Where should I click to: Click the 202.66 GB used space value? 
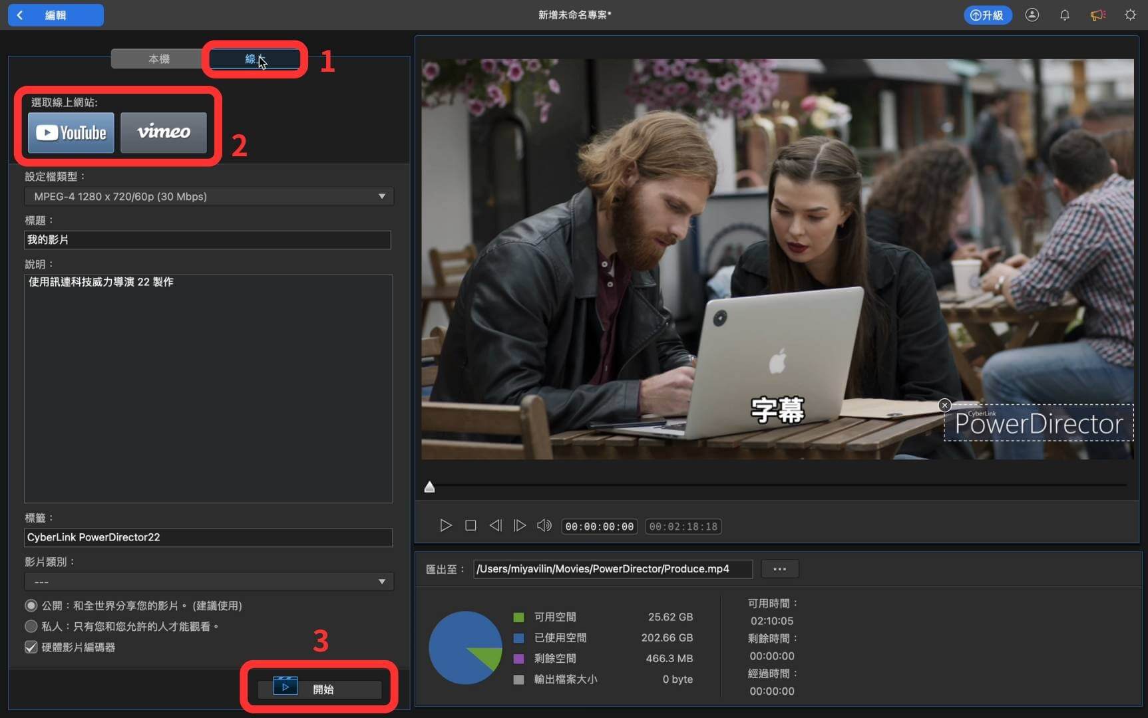667,638
